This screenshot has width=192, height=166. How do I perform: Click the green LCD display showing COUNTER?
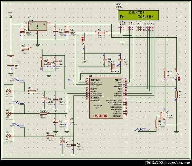click(138, 15)
